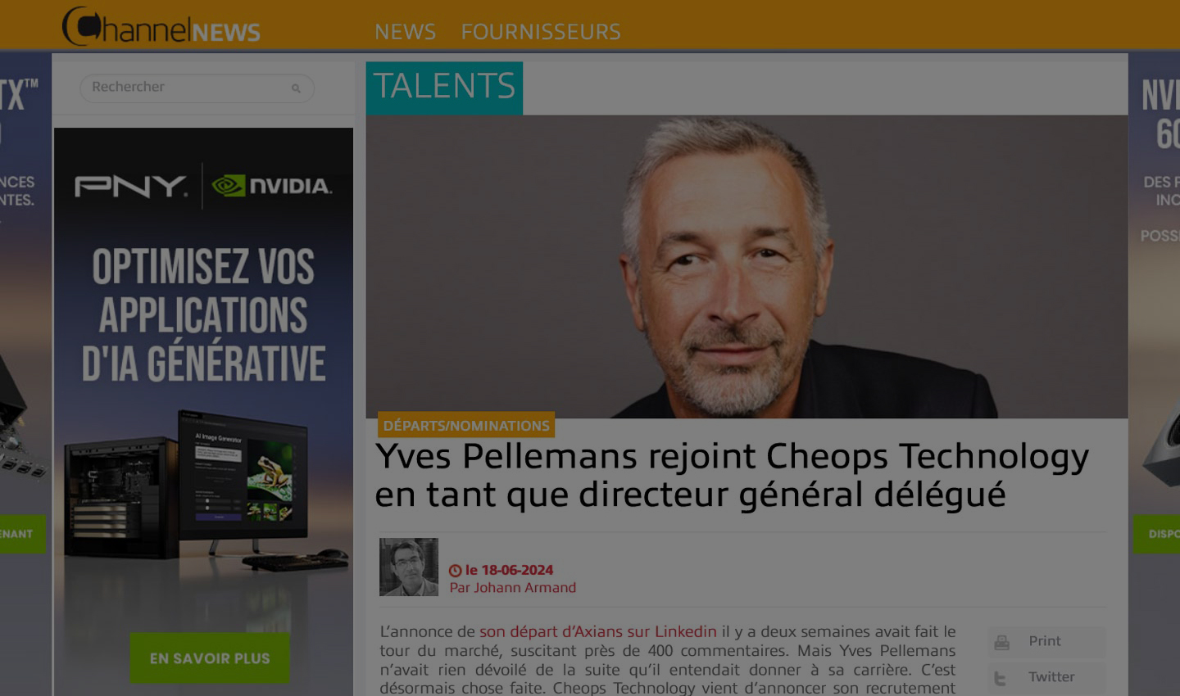This screenshot has width=1180, height=696.
Task: Open the FOURNISSEURS menu
Action: pos(541,32)
